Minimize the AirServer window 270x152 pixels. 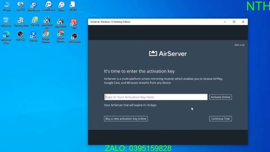coord(225,22)
